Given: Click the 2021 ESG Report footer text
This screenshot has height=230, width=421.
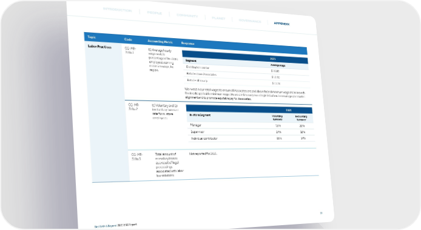Looking at the screenshot, I should 127,225.
